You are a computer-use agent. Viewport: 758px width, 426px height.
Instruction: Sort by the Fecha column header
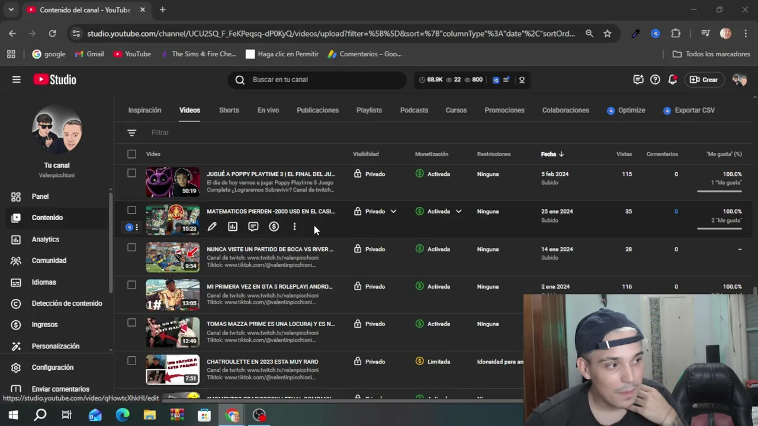[x=552, y=154]
